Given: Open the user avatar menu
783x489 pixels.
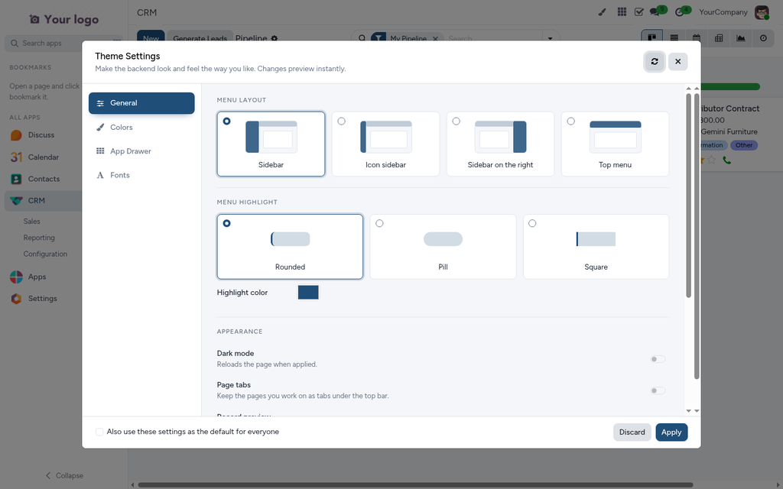Looking at the screenshot, I should 762,12.
